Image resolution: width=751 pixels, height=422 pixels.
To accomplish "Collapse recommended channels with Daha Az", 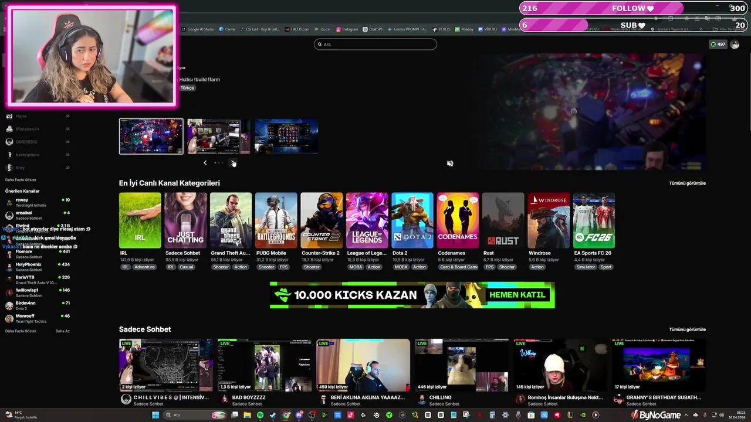I will [x=63, y=331].
